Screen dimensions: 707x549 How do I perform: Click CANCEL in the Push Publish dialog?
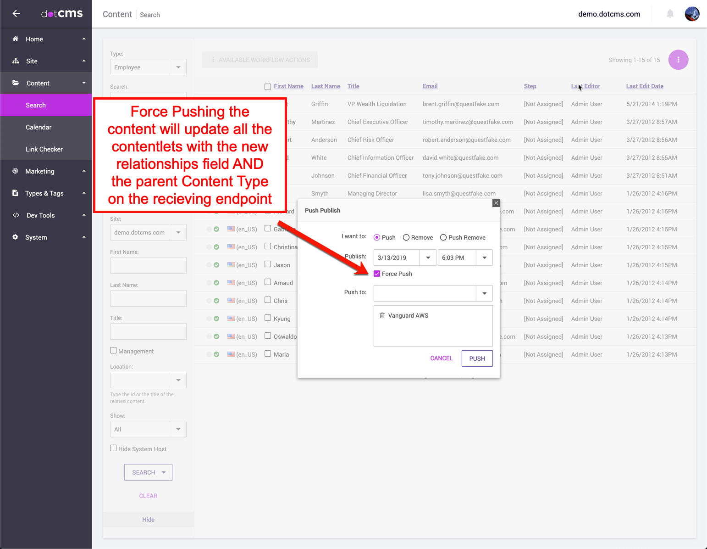(x=441, y=359)
